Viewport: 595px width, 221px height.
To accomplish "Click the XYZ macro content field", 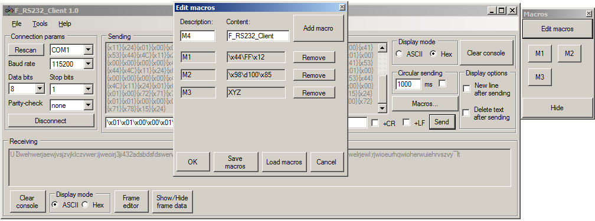I will click(x=256, y=93).
